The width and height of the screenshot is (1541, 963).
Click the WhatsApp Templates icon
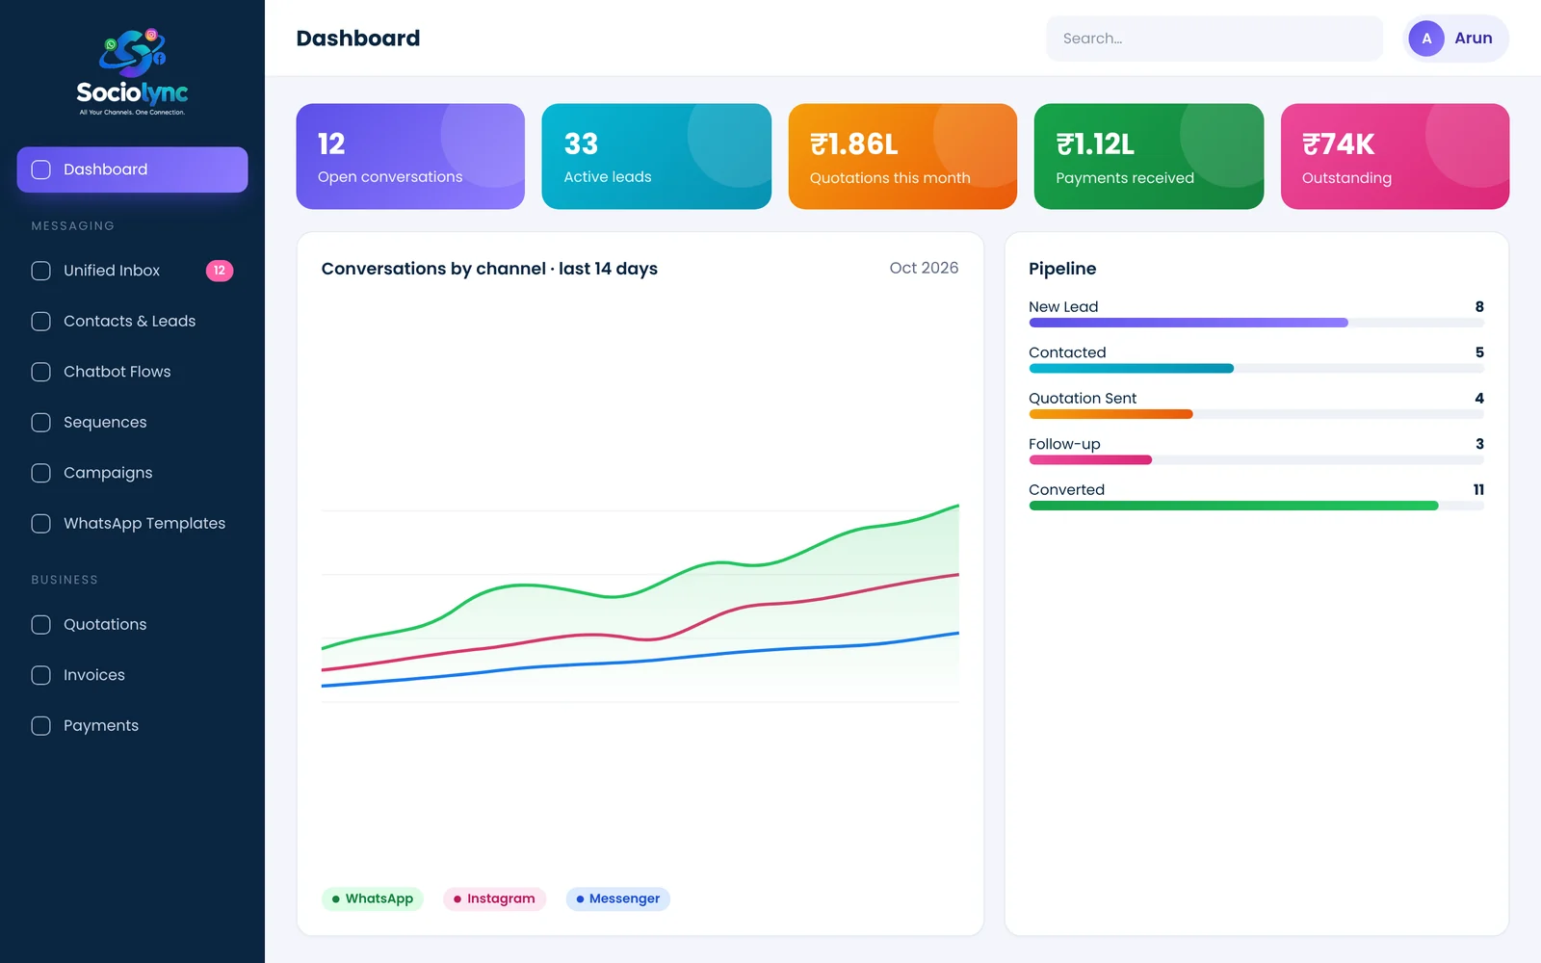click(41, 524)
